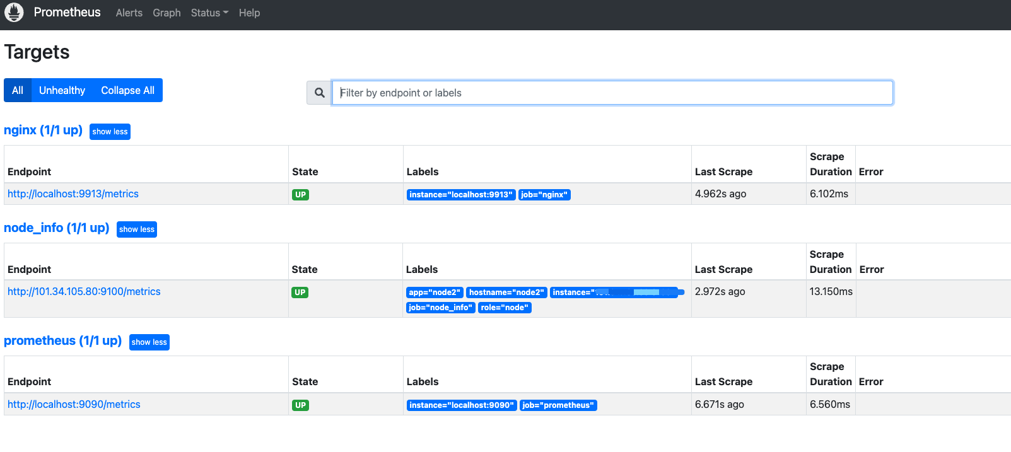Open the 101.34.105.80:9100 metrics link

tap(84, 292)
